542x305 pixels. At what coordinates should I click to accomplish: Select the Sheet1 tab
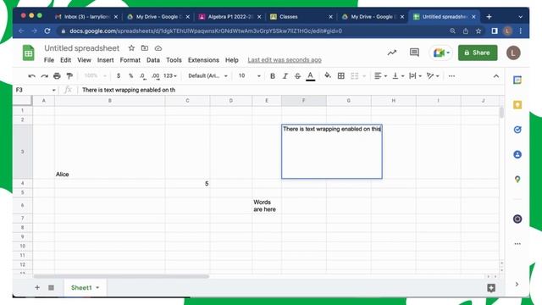pyautogui.click(x=85, y=287)
